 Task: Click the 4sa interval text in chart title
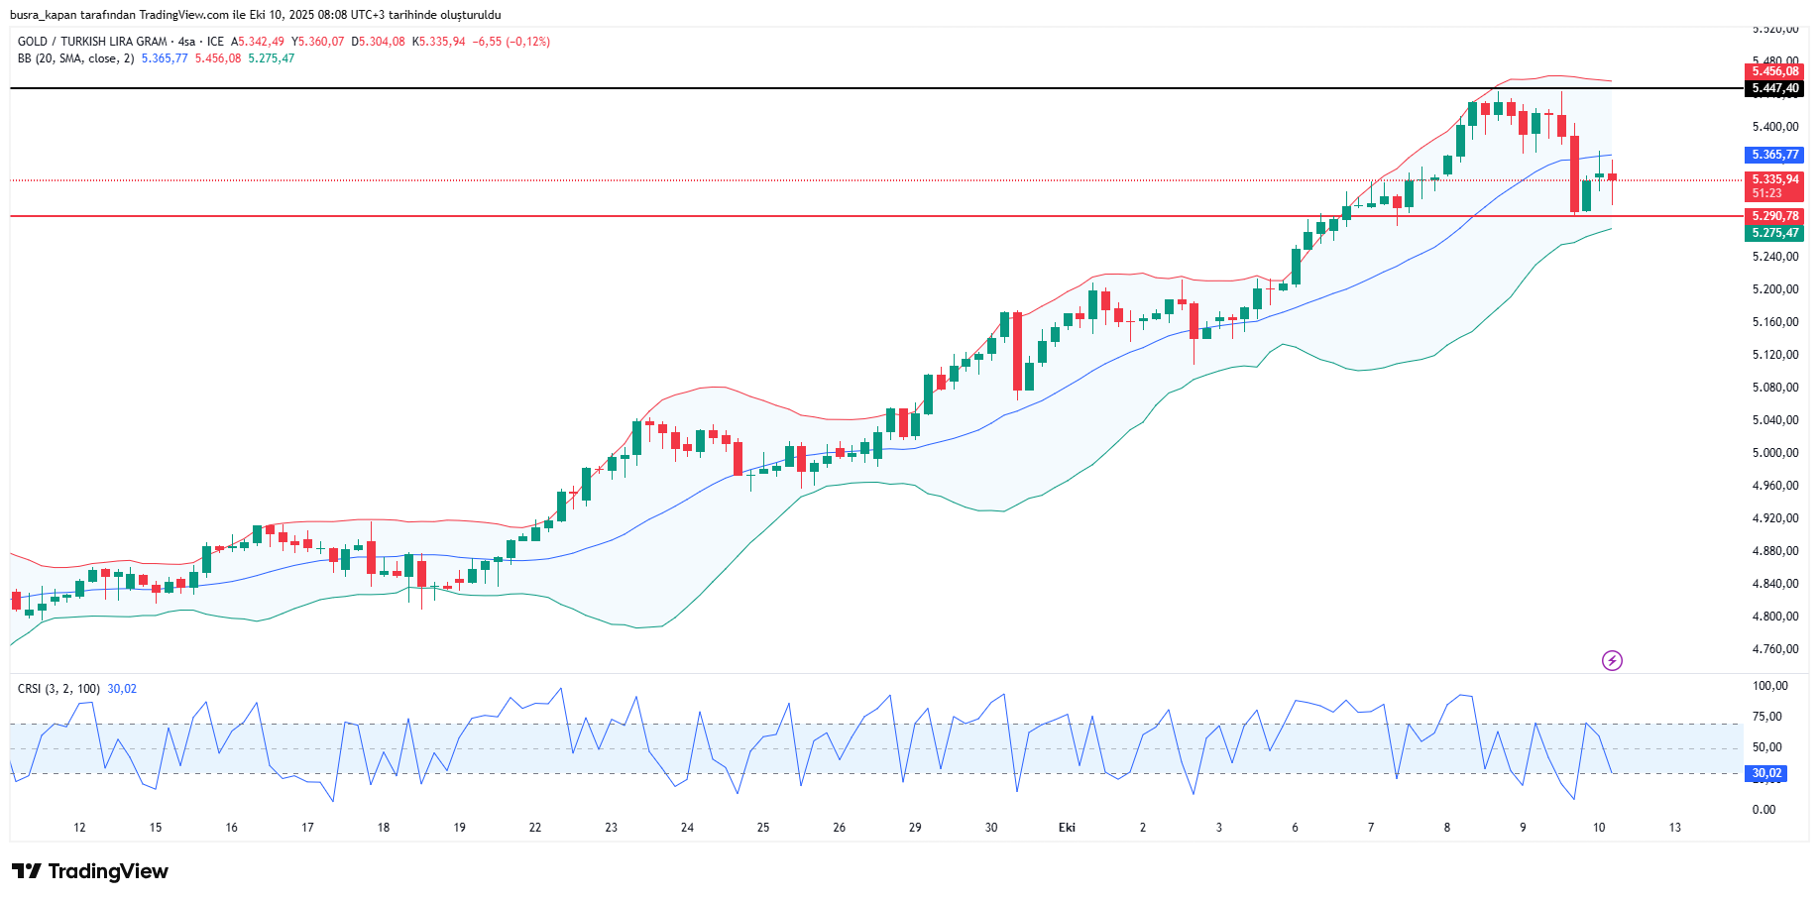(x=186, y=42)
